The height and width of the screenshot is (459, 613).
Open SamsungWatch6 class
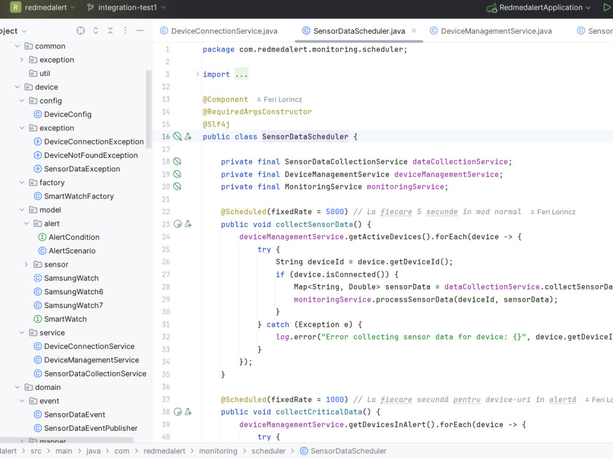pyautogui.click(x=69, y=292)
